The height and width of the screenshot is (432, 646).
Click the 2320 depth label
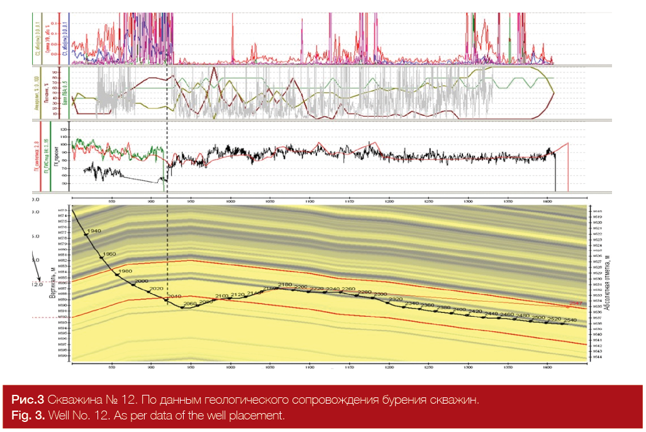pos(396,299)
